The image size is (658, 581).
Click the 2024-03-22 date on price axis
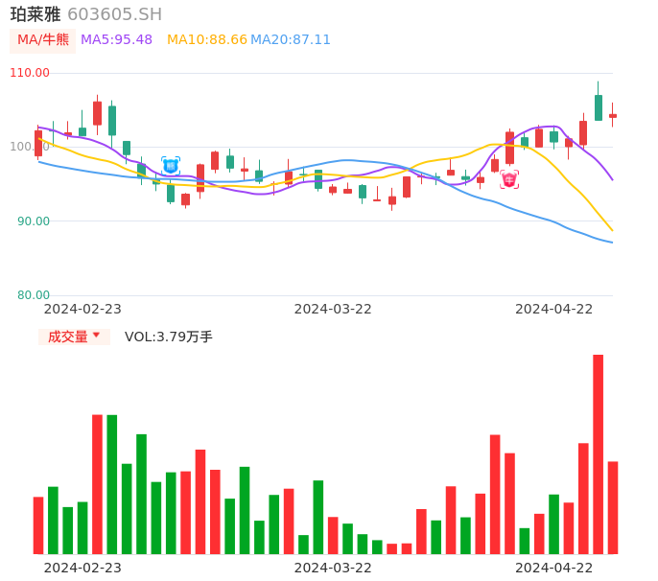(333, 309)
